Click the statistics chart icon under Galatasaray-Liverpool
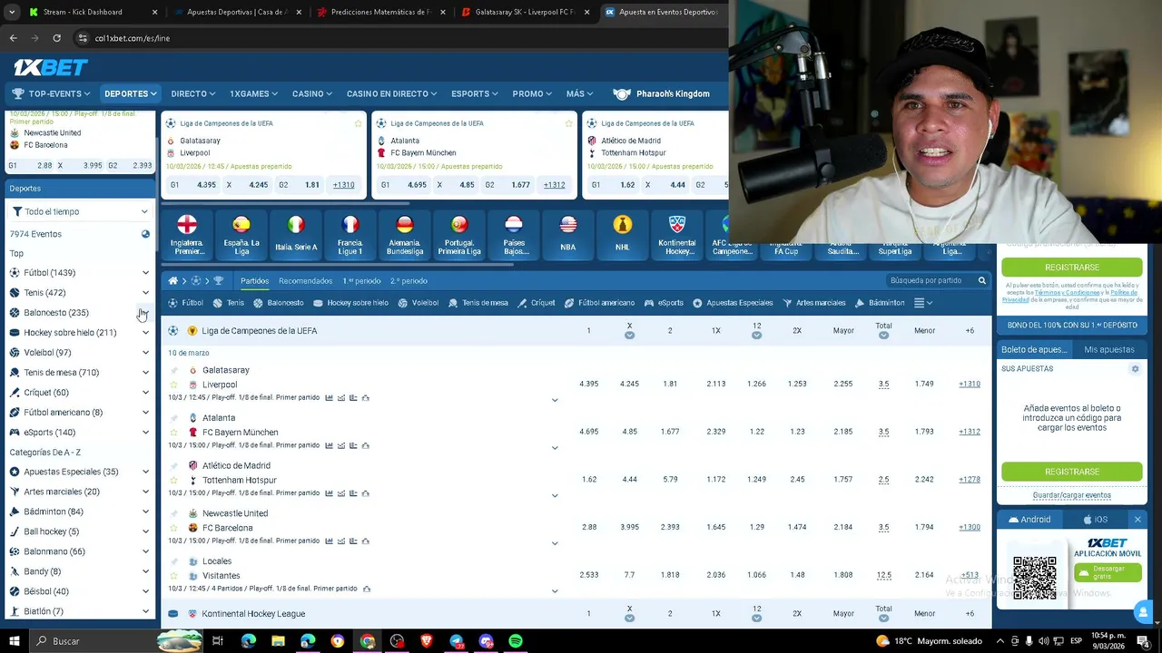This screenshot has width=1162, height=653. [330, 398]
